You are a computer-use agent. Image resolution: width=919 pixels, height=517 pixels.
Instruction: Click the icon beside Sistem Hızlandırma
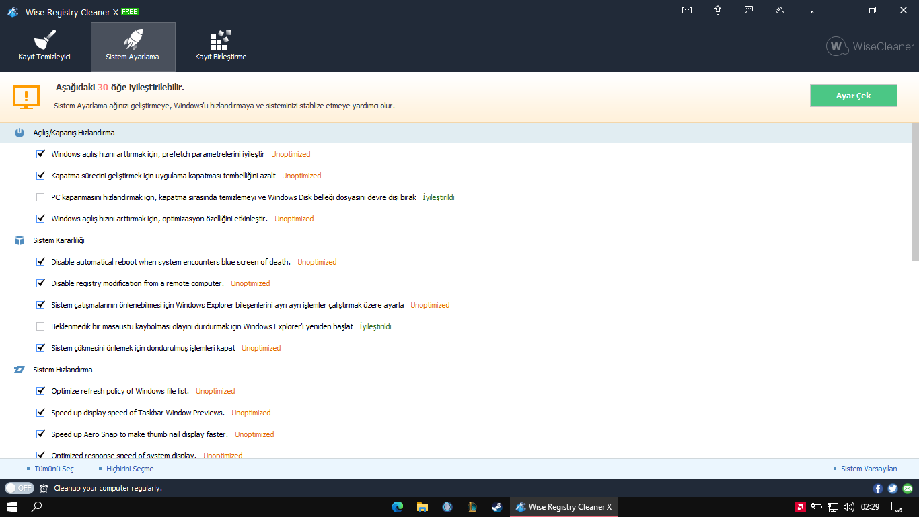(x=20, y=370)
